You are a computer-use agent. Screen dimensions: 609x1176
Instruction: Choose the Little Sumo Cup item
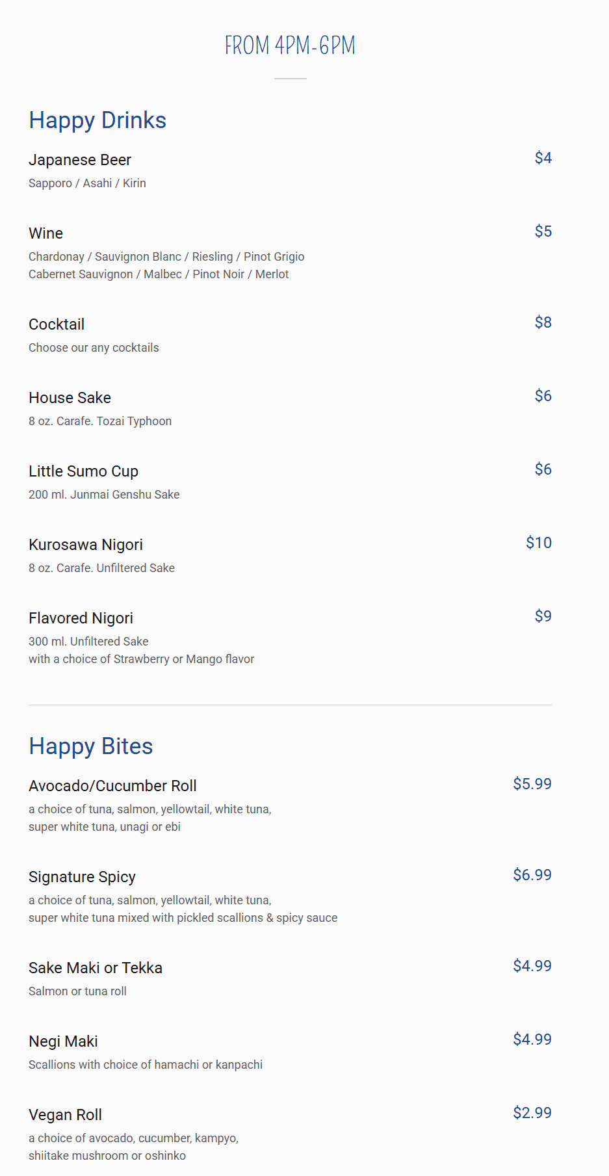click(83, 471)
